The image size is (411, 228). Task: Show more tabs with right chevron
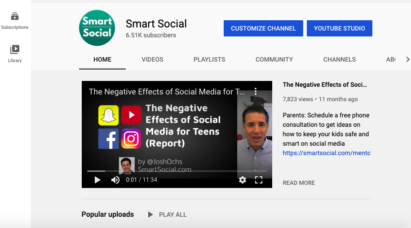pyautogui.click(x=407, y=59)
